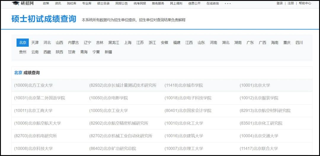The image size is (320, 156).
Task: Select the 北京 province tab
Action: coord(23,43)
